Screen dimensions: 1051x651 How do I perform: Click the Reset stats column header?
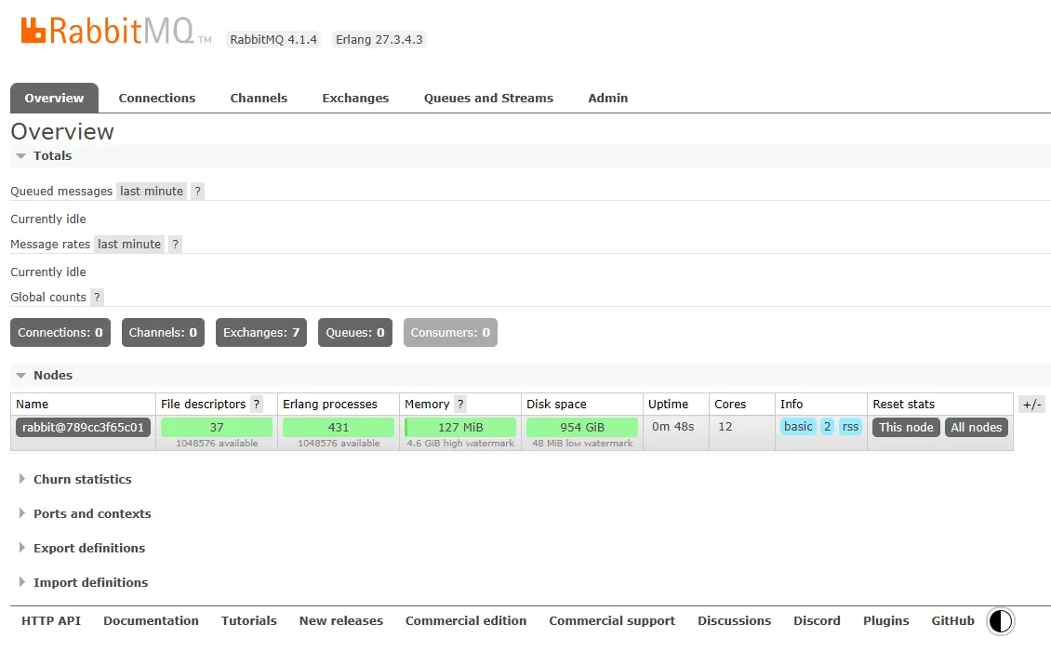coord(903,405)
